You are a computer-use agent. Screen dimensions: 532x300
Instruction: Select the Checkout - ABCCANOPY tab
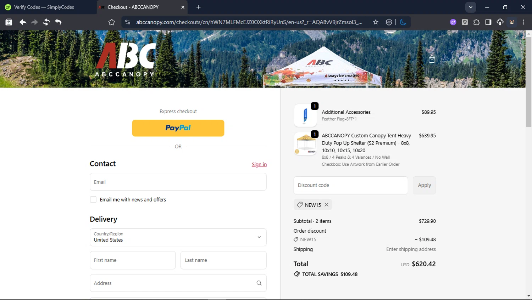(142, 7)
